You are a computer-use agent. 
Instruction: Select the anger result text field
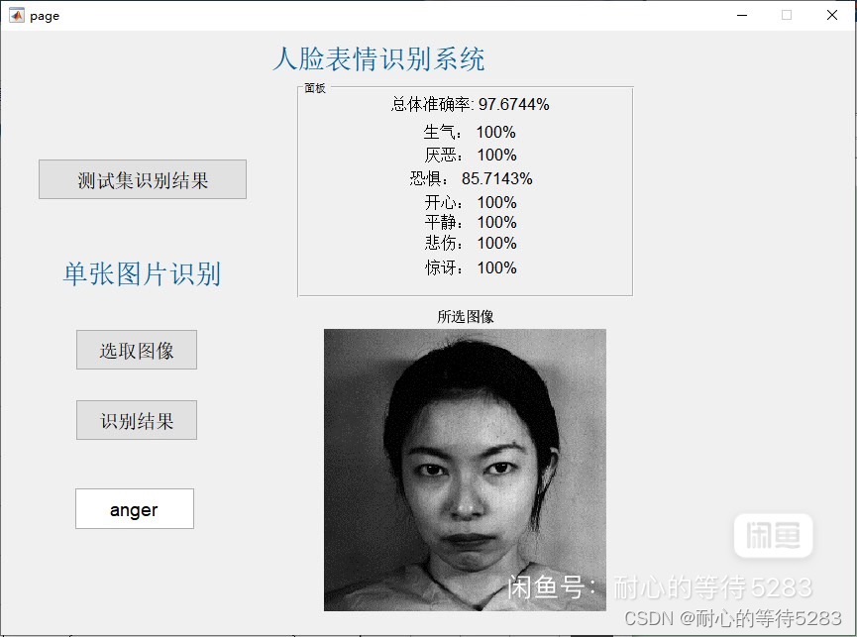click(135, 508)
